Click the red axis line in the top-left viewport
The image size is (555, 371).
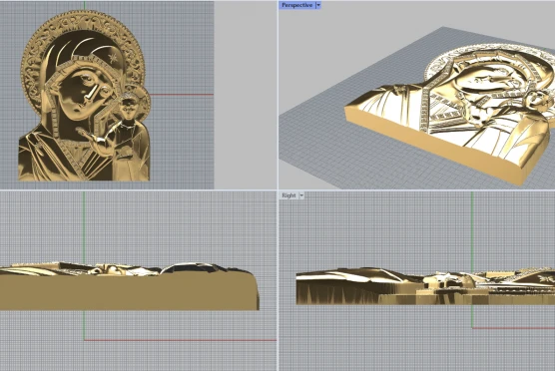[x=182, y=95]
